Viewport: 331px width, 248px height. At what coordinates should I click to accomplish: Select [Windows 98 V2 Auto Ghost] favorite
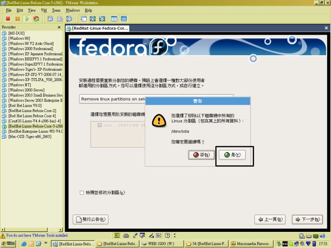click(31, 44)
